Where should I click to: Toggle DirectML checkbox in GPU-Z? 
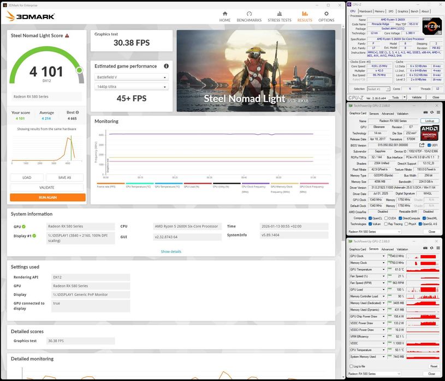424,218
